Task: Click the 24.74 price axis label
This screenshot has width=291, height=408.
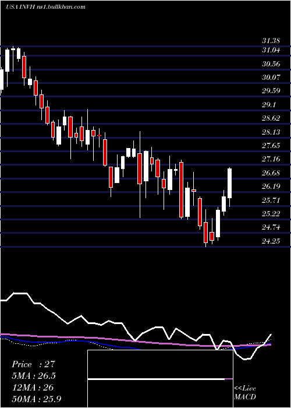Action: (271, 227)
